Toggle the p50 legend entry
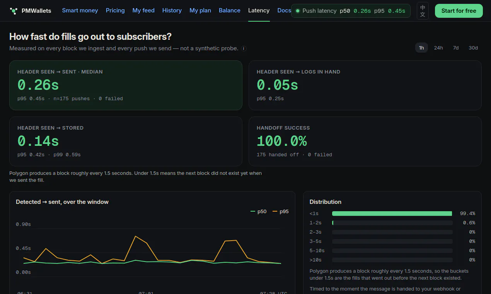This screenshot has height=294, width=491. 259,212
